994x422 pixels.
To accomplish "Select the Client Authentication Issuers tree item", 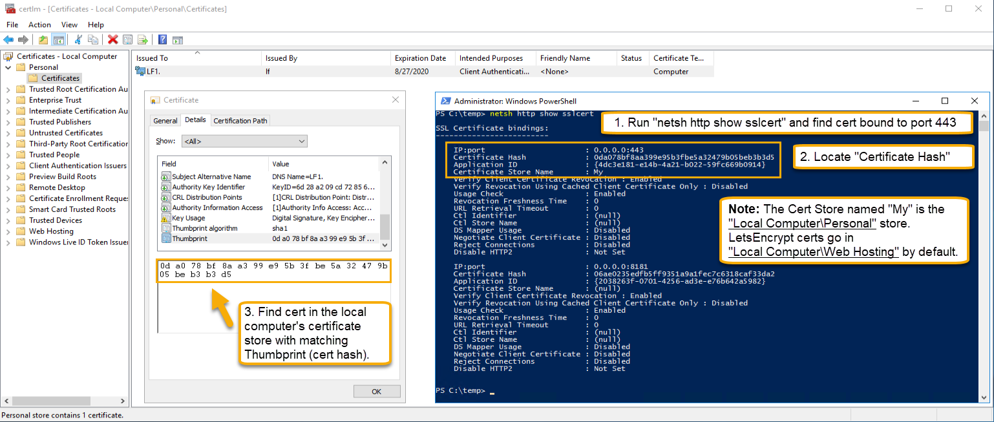I will point(78,165).
